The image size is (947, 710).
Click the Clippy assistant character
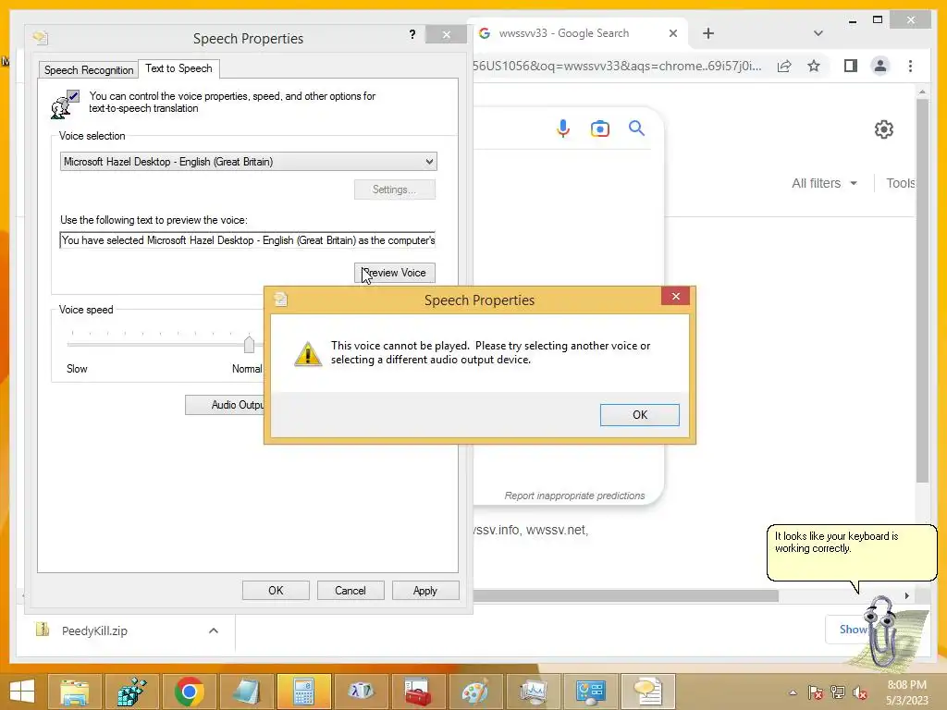pos(883,630)
